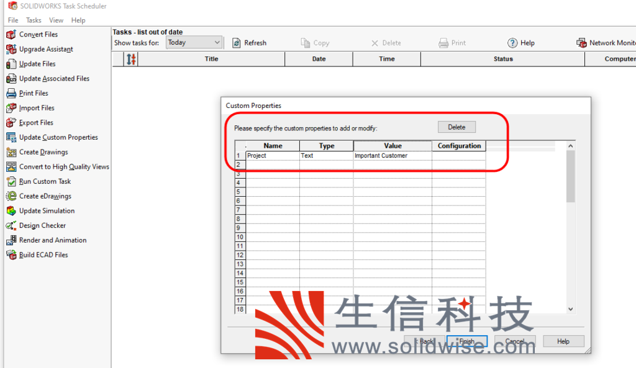Click the Convert Files icon in sidebar
The image size is (636, 368).
tap(11, 35)
